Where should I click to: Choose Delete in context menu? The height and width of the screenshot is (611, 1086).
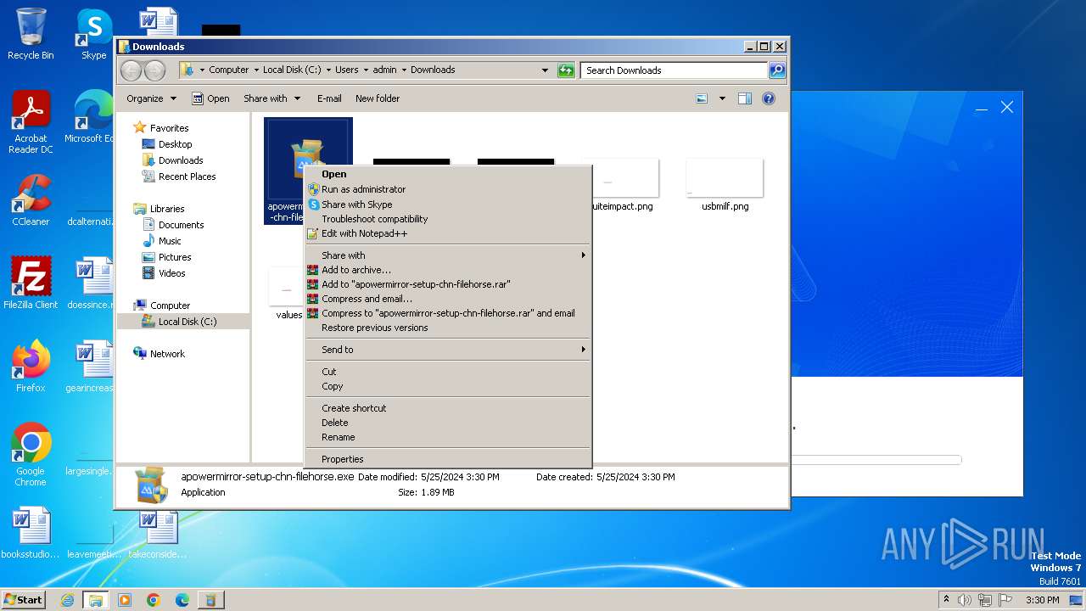pos(447,423)
